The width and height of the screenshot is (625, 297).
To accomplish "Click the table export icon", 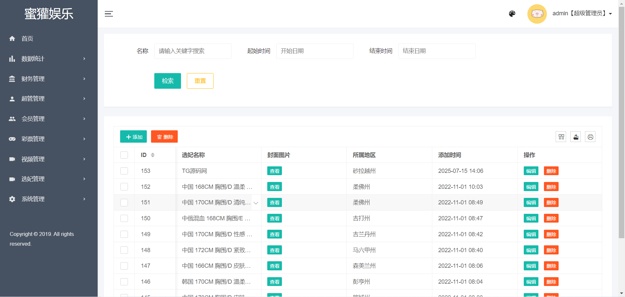I will click(x=576, y=137).
